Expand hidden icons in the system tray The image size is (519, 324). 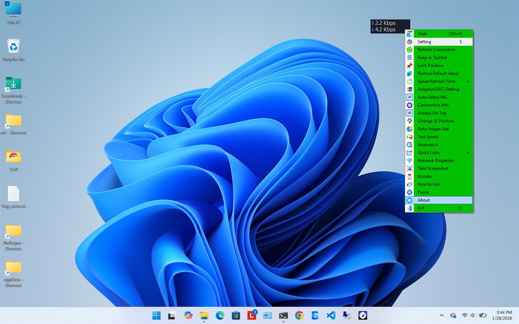pos(441,315)
